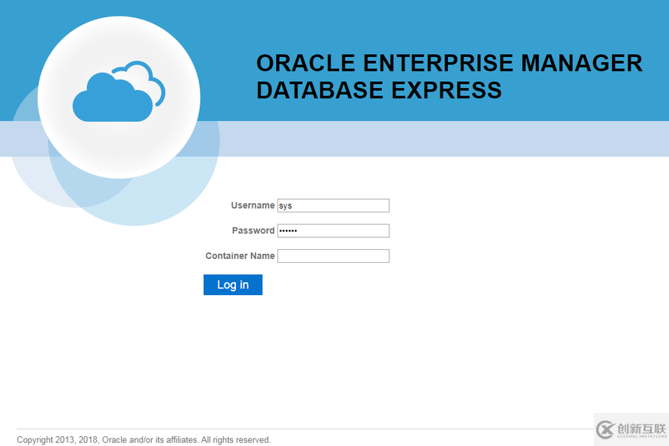Screen dimensions: 669x446
Task: Click the blue Log in button
Action: [x=233, y=285]
